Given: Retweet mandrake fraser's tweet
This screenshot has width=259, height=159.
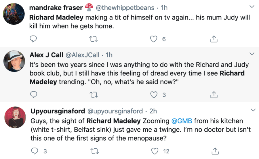Looking at the screenshot, I should click(94, 38).
